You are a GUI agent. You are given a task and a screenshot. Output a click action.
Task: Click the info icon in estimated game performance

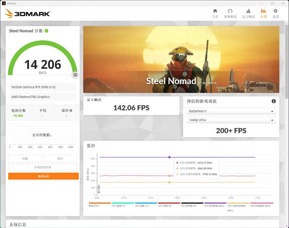(x=274, y=101)
